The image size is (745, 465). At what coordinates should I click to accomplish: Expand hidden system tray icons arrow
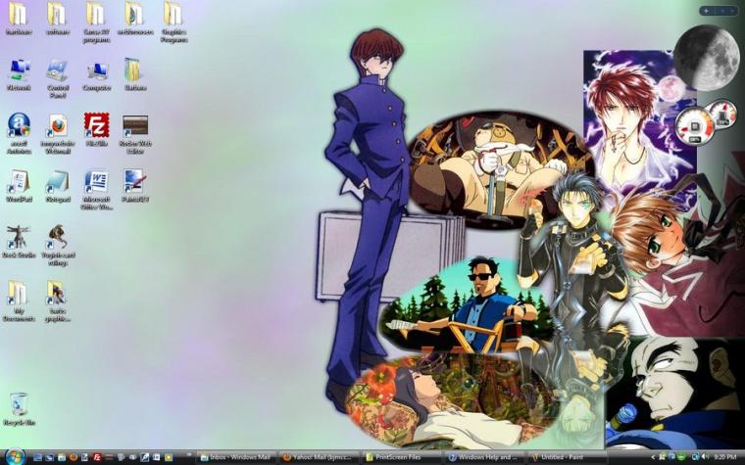tap(653, 457)
